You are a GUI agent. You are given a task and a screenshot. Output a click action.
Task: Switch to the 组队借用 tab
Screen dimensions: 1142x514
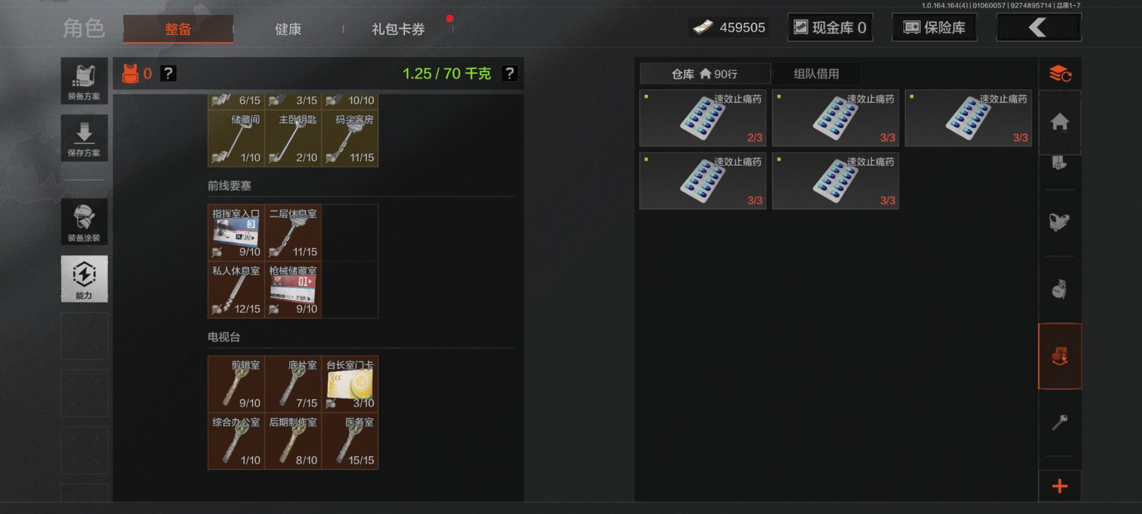tap(816, 74)
